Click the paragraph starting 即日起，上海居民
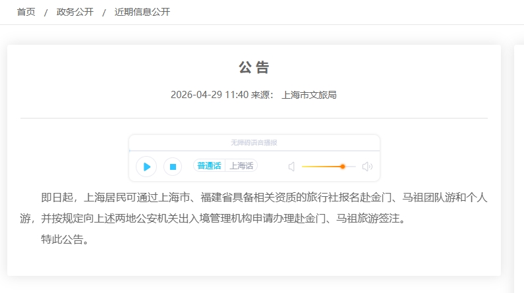Viewport: 524px width, 293px height. [254, 208]
